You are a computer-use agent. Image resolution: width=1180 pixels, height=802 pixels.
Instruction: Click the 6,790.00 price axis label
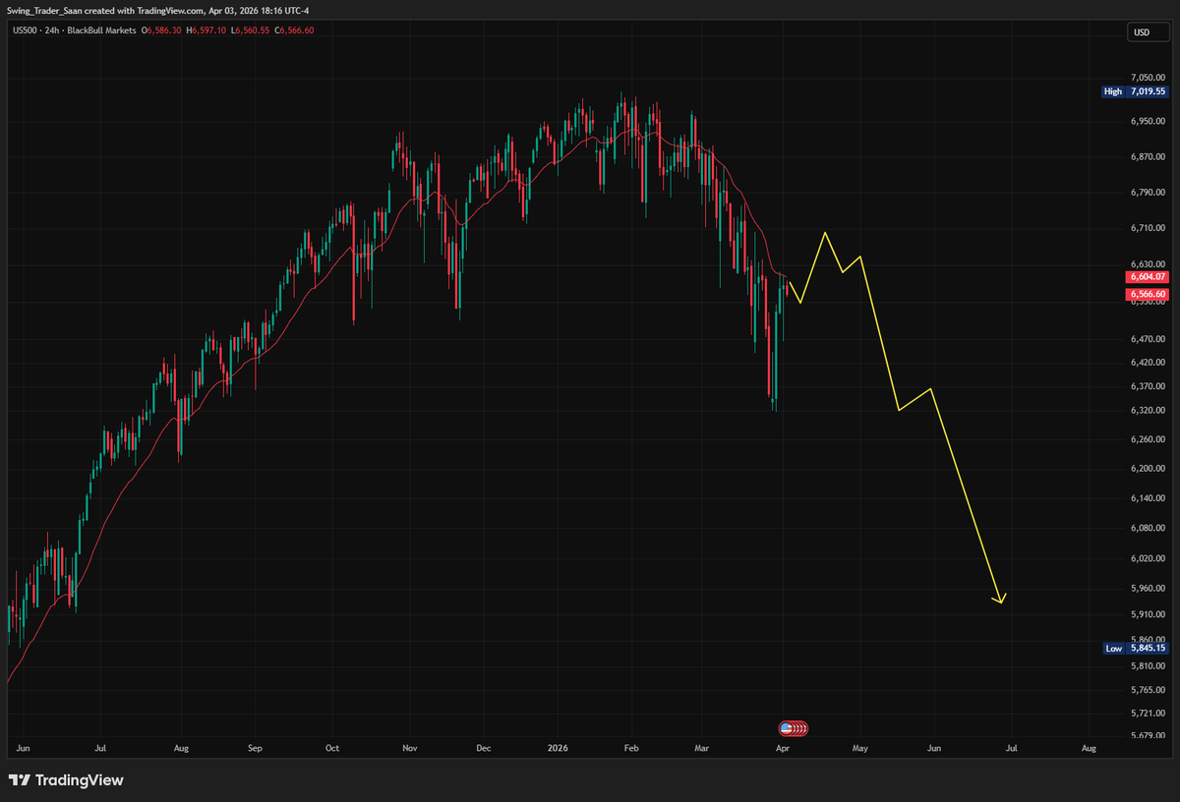click(1148, 193)
